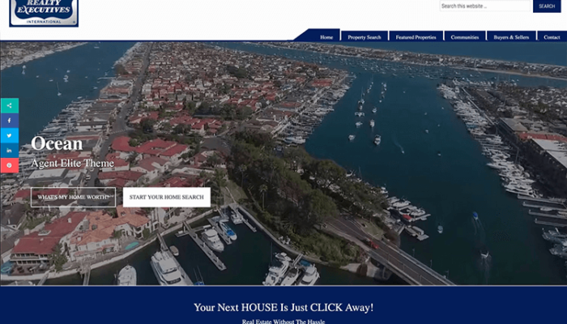Open the Property Search menu
Screen dimensions: 567x324
(x=364, y=37)
